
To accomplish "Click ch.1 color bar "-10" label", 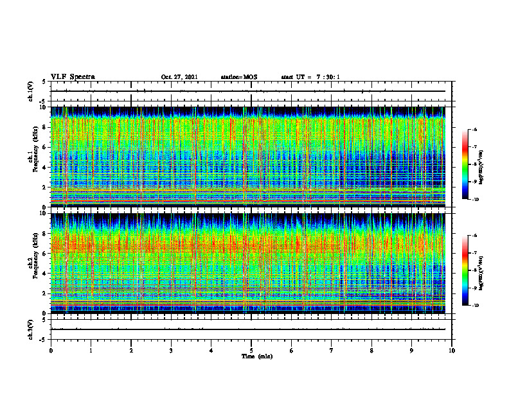I will point(475,200).
